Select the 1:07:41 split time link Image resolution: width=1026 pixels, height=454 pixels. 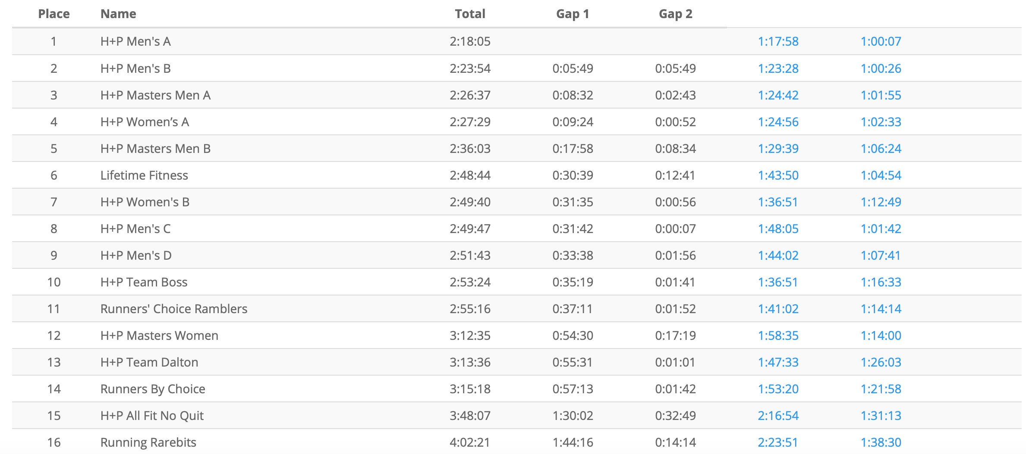tap(881, 255)
